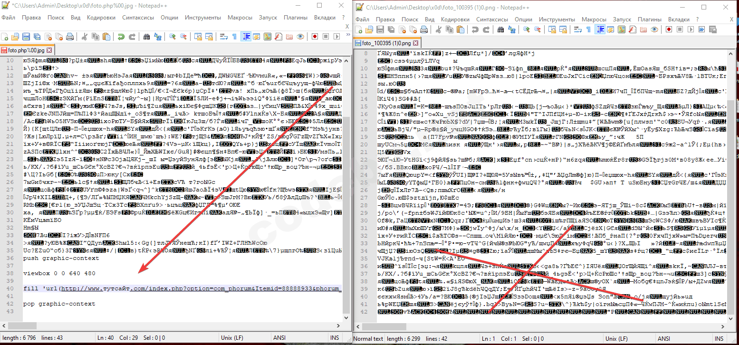Image resolution: width=739 pixels, height=345 pixels.
Task: Open Макросы menu in foto_100395 png window
Action: click(594, 19)
